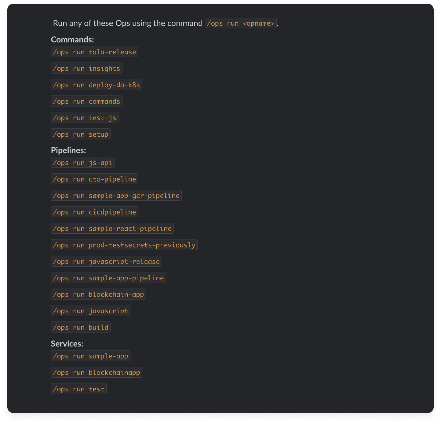Select the /ops run insights code snippet
The height and width of the screenshot is (424, 441).
pyautogui.click(x=86, y=68)
